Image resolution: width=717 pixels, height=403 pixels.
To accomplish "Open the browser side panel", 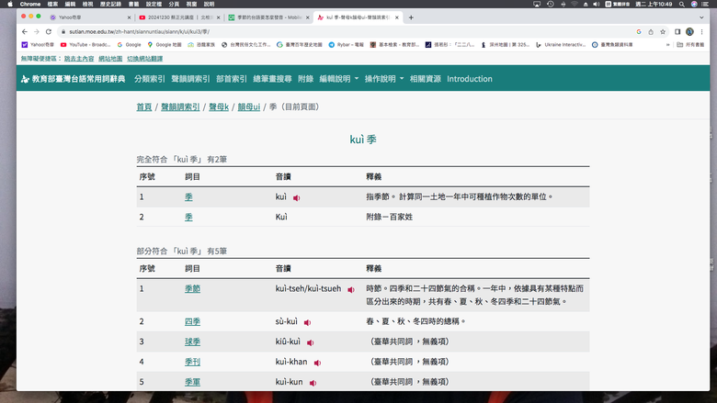I will coord(677,31).
